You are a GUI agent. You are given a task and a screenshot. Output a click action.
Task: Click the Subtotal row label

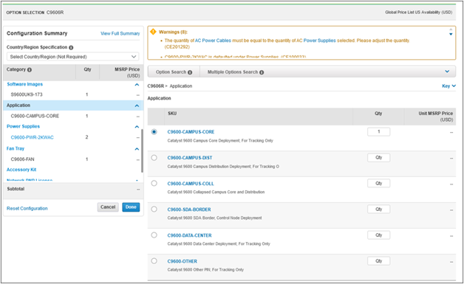coord(16,189)
